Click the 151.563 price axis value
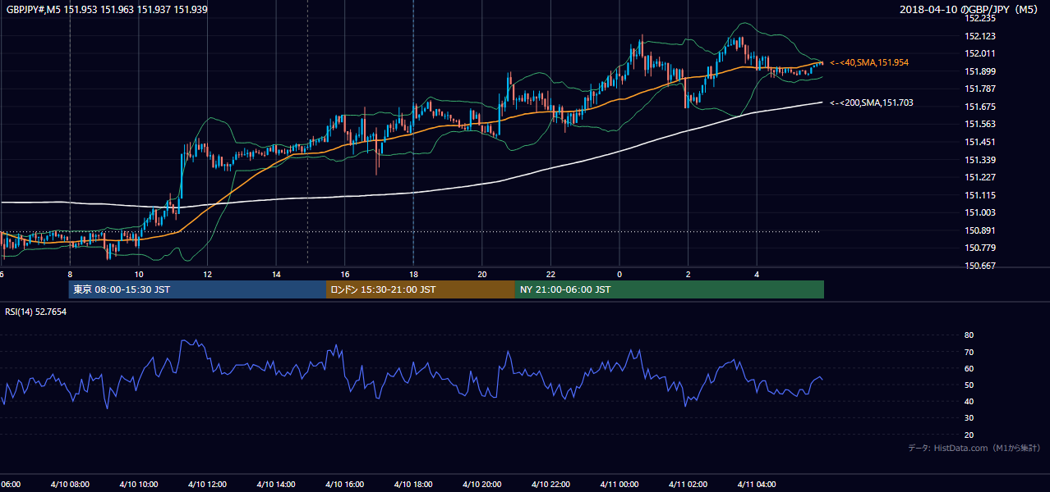Viewport: 1050px width, 492px height. point(981,124)
